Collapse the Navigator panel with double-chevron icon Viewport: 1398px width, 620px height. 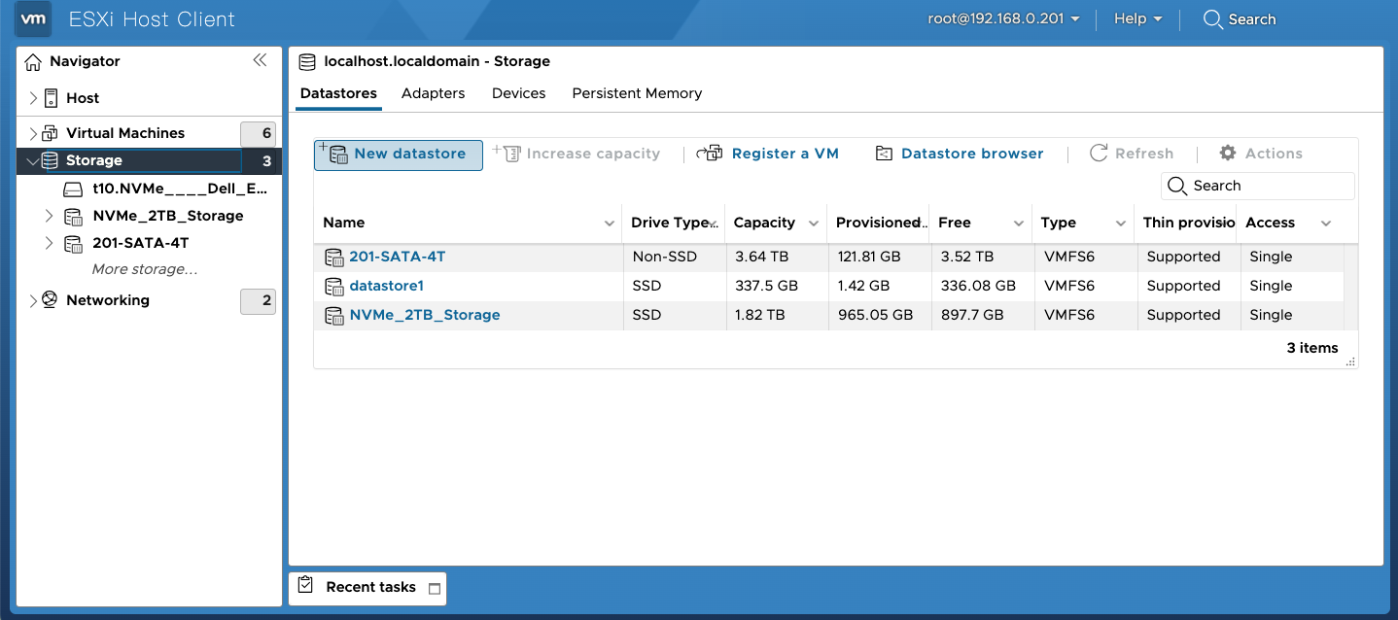pos(260,60)
